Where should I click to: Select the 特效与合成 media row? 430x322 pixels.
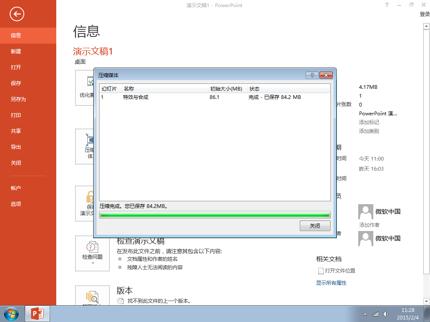[215, 97]
